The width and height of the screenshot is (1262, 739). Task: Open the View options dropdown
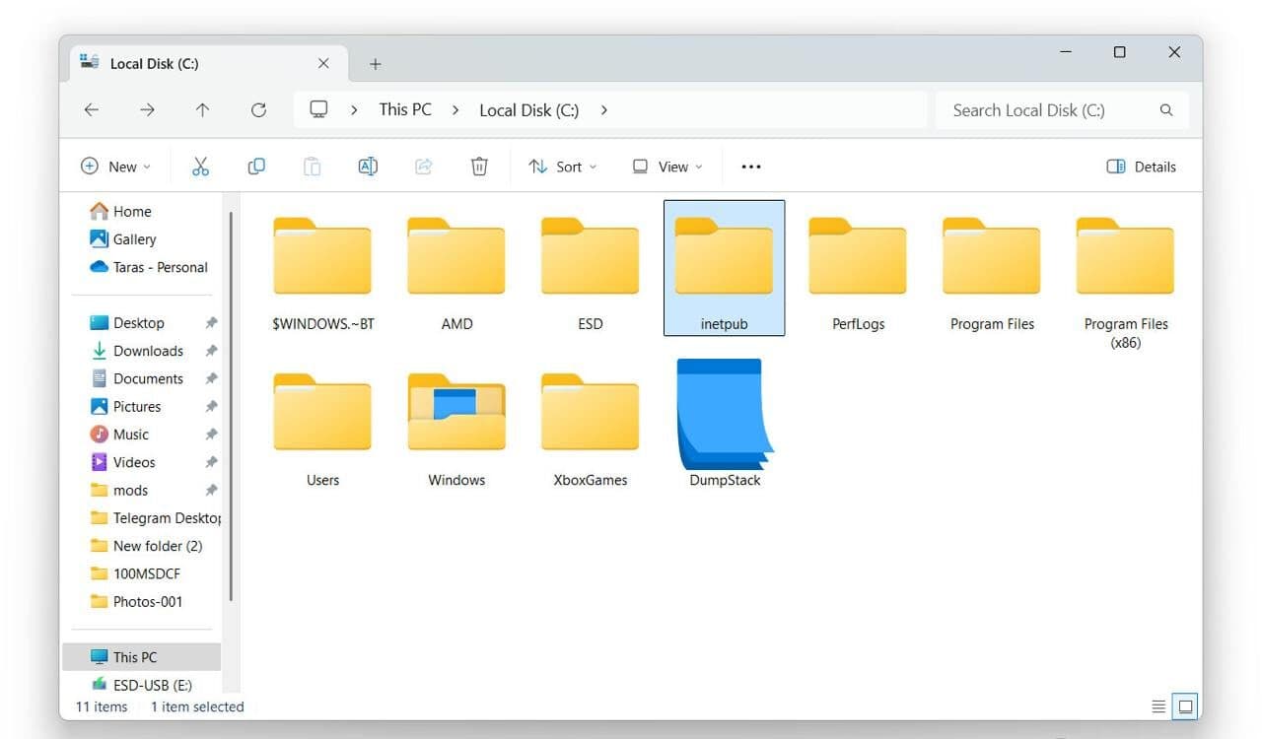click(x=666, y=166)
